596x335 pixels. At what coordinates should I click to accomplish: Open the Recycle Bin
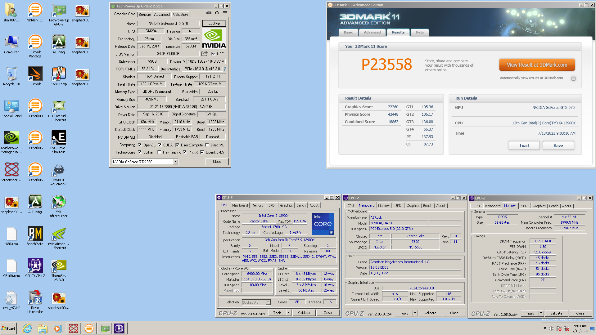(11, 76)
